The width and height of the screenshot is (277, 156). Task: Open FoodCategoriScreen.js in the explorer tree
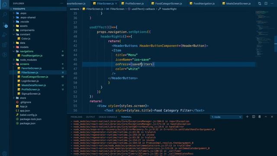[38, 77]
